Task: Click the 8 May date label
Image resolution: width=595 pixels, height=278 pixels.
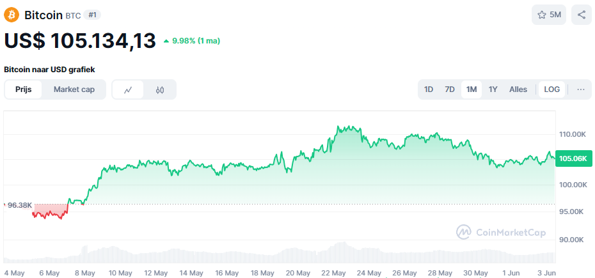Action: point(84,273)
